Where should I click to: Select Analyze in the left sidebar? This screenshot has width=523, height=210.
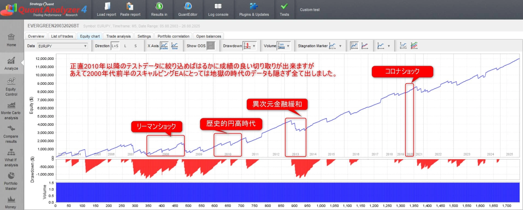point(11,64)
